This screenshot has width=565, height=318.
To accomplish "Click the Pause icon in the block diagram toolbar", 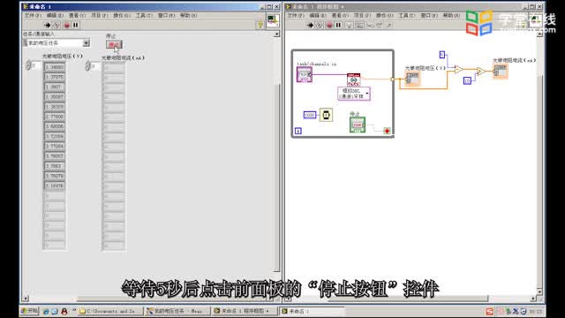I will [x=338, y=26].
